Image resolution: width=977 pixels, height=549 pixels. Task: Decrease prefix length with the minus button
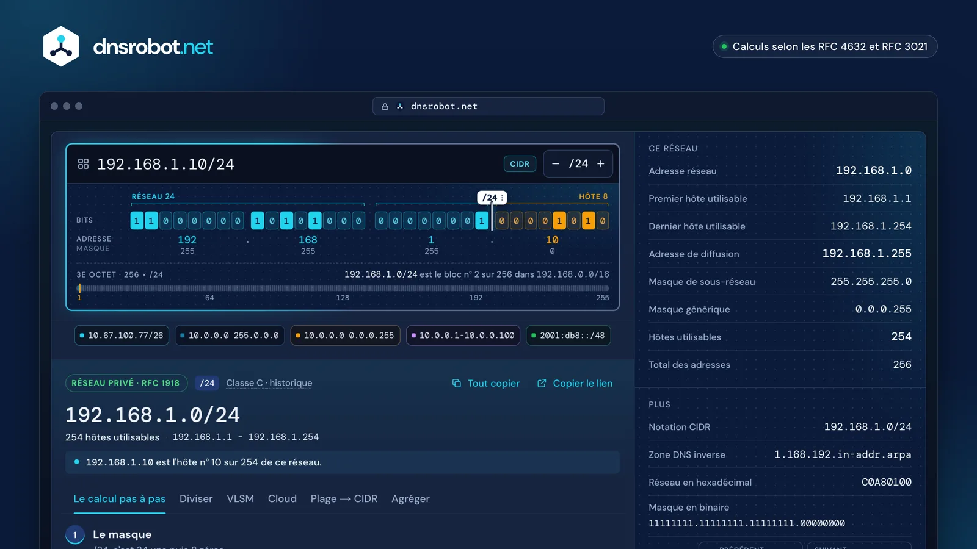556,164
